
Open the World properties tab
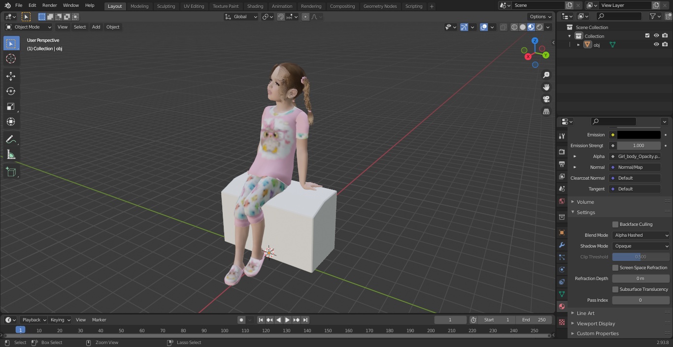coord(562,201)
